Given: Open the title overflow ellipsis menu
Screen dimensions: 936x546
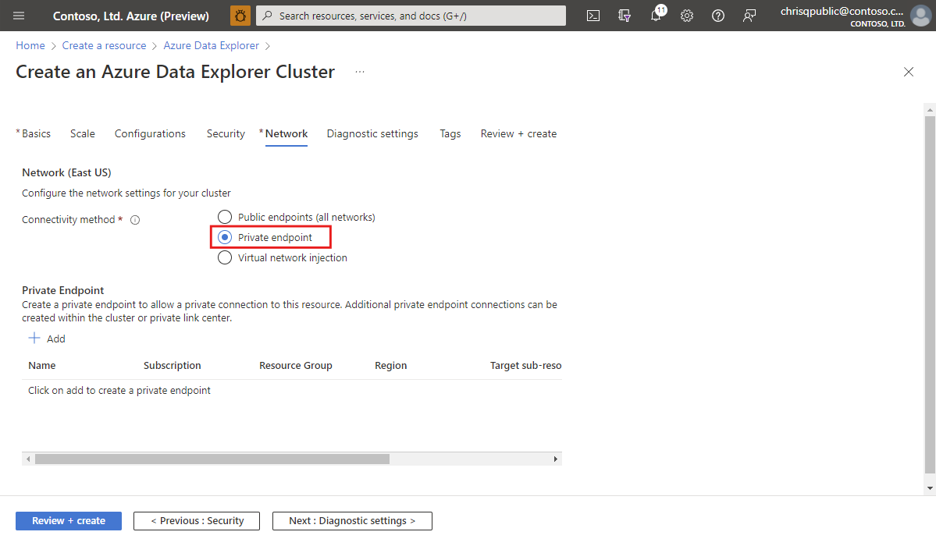Looking at the screenshot, I should [360, 71].
